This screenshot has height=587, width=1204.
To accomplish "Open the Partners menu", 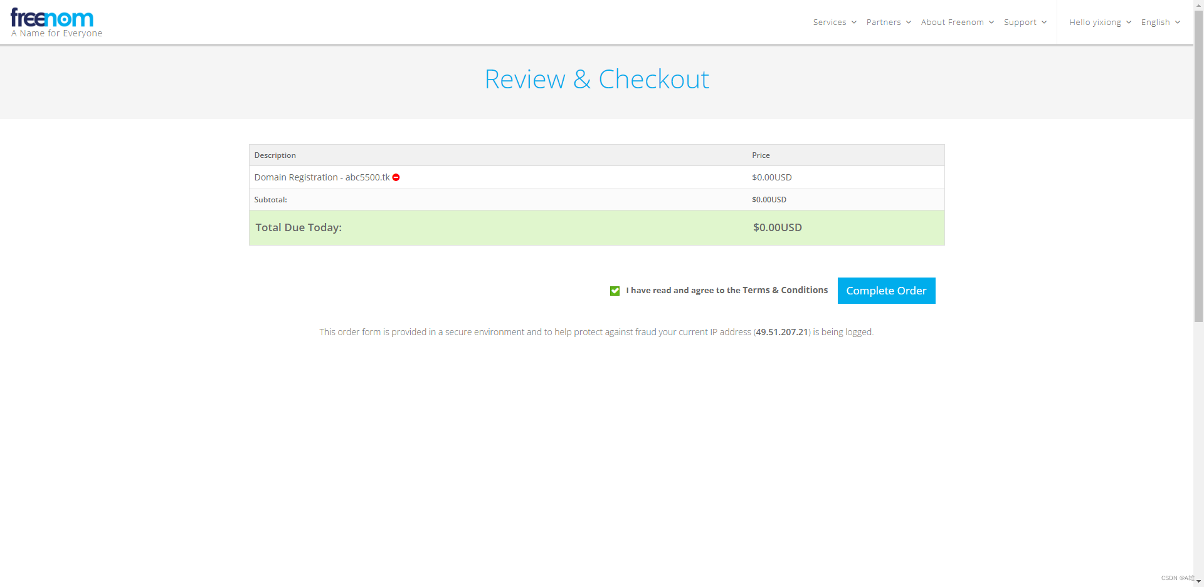I will coord(889,22).
